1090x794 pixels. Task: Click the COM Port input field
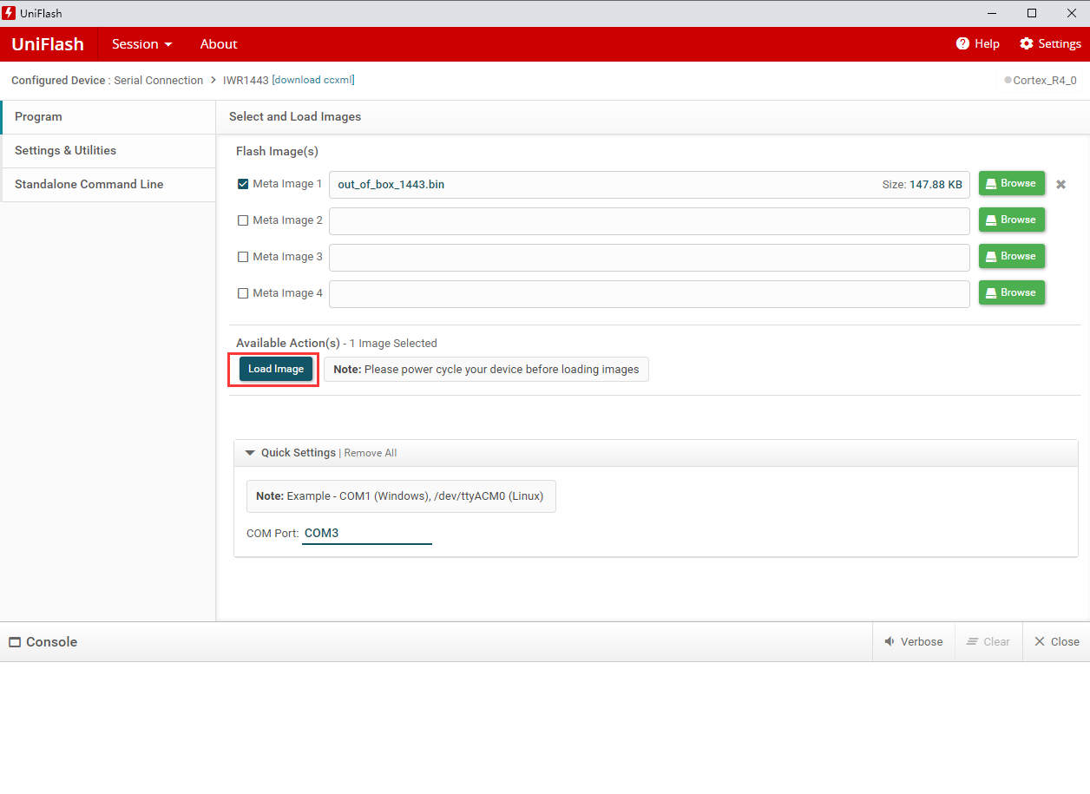[x=367, y=534]
